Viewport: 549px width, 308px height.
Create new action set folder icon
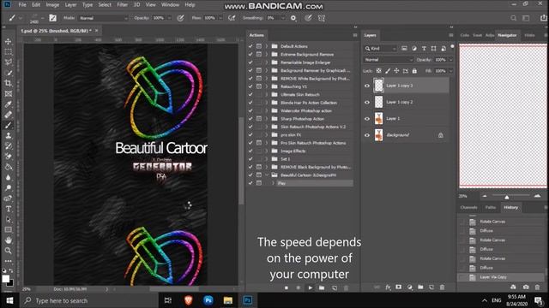point(322,287)
